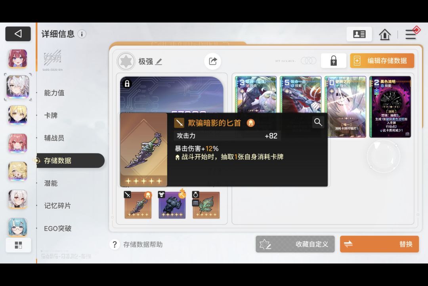Click the star badge beside 极强

pyautogui.click(x=126, y=61)
